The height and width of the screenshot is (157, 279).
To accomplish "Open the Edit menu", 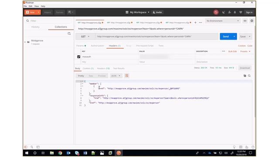I will pyautogui.click(x=31, y=6).
